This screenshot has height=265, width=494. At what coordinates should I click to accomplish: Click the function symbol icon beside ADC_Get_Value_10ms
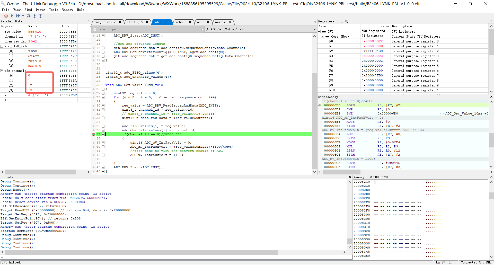[x=207, y=29]
